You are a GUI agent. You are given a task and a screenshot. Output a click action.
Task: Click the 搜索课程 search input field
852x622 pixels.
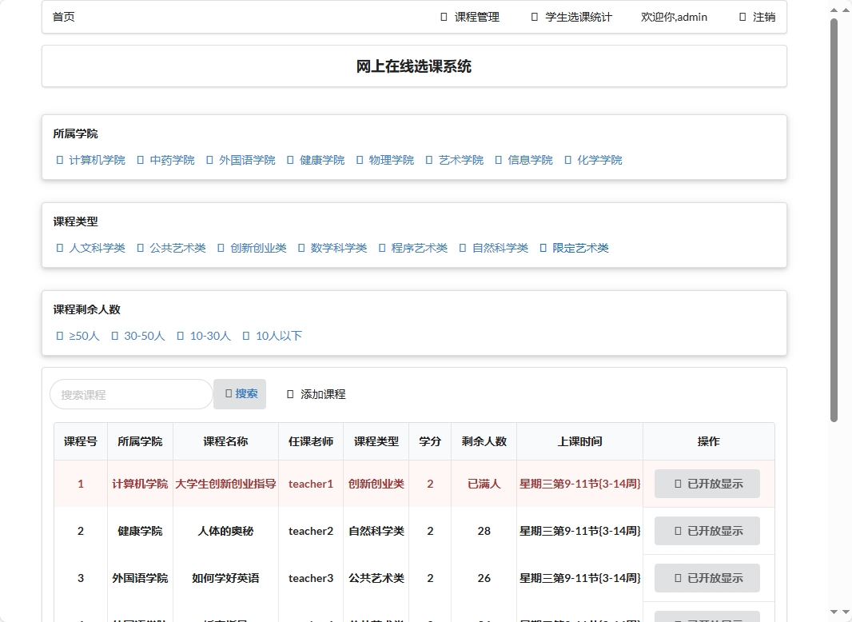coord(130,393)
